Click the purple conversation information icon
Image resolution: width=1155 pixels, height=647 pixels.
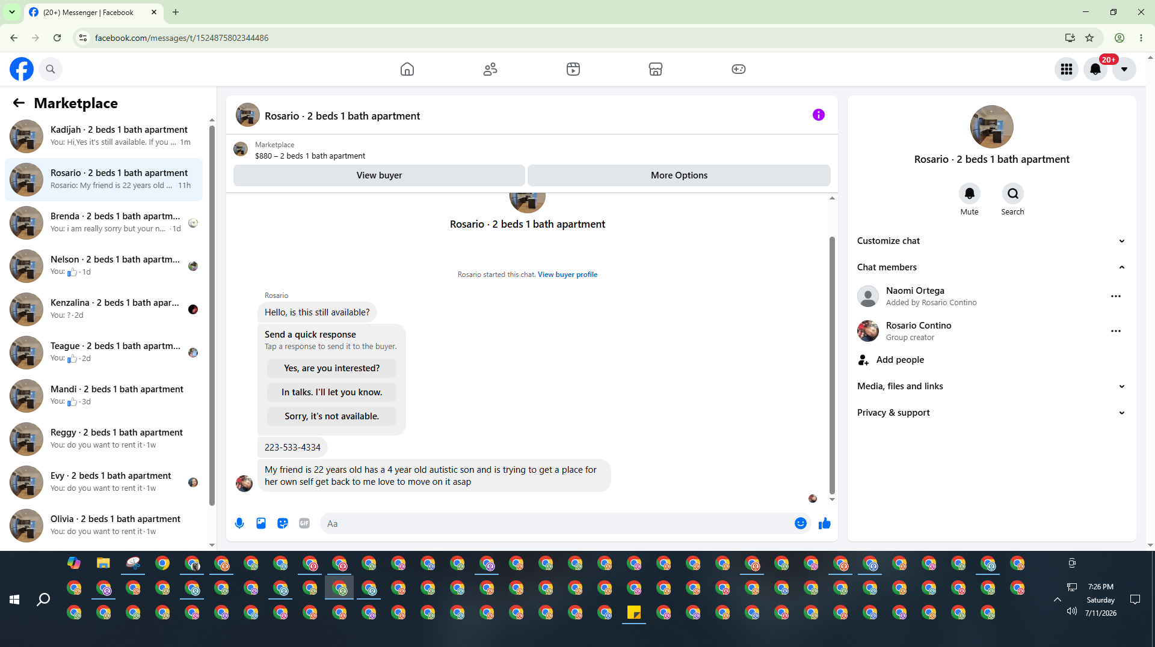pos(819,115)
